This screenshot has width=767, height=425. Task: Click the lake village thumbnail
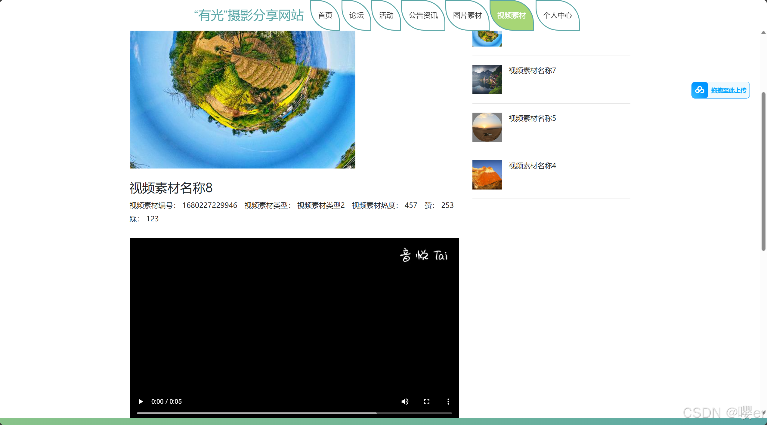coord(487,80)
